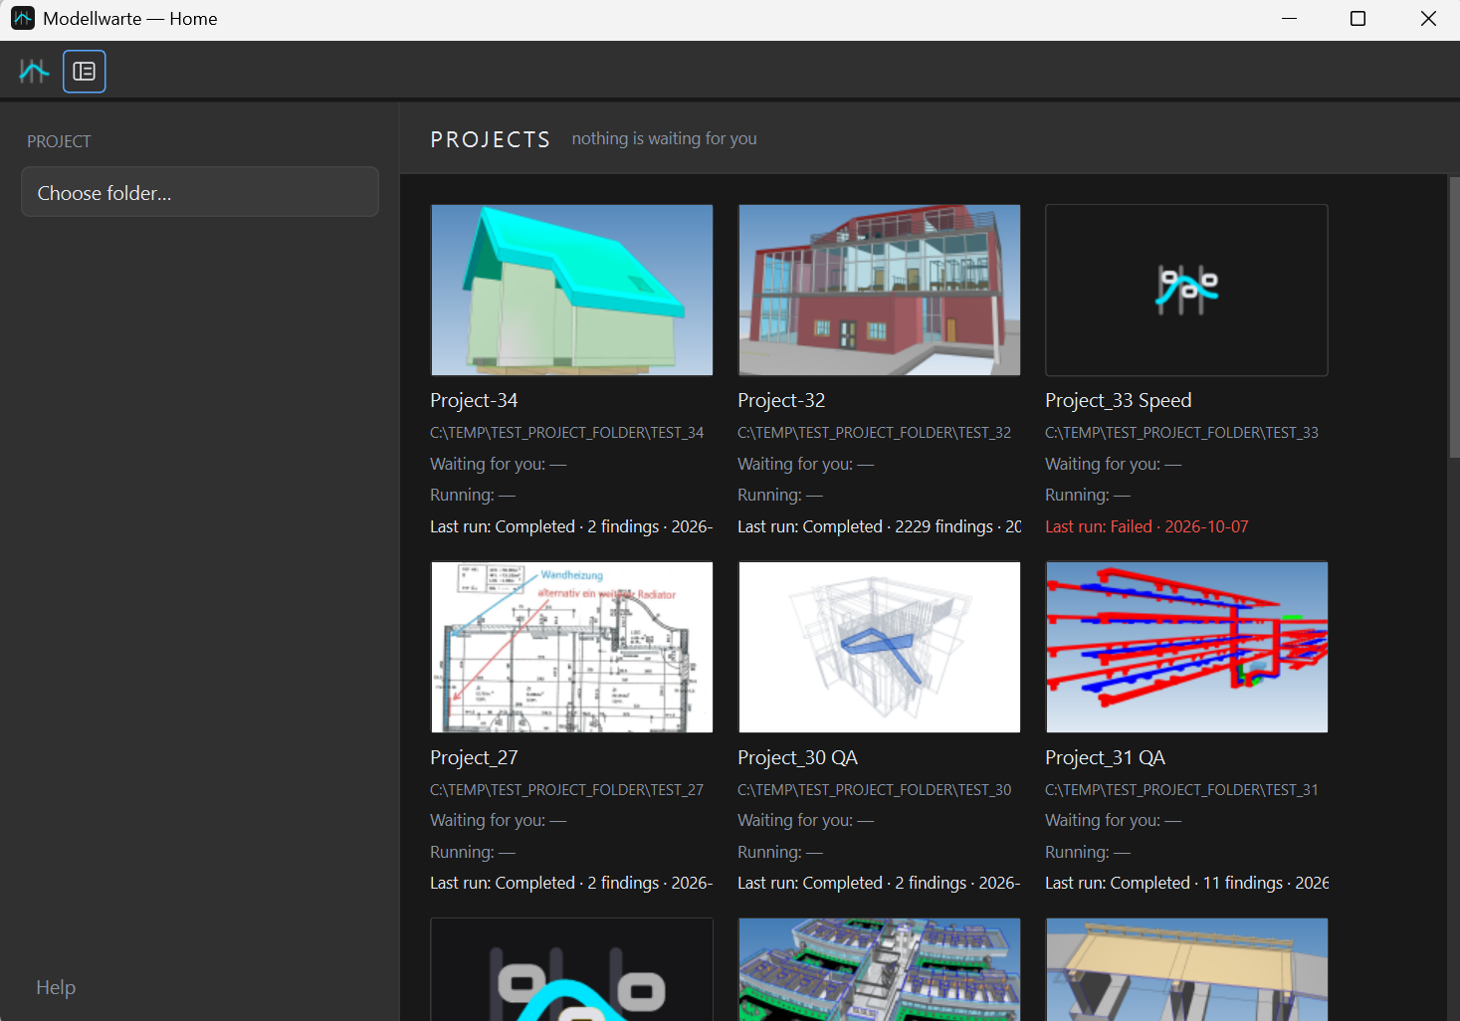Select the Project_33 Speed title

1118,400
